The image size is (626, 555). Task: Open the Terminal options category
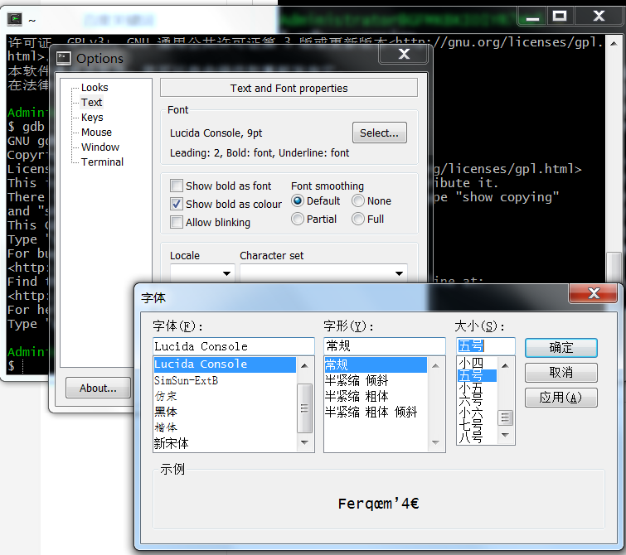(102, 162)
